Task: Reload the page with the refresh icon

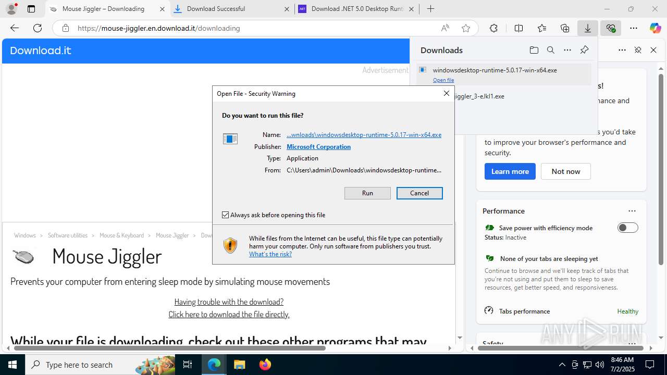Action: pyautogui.click(x=38, y=28)
